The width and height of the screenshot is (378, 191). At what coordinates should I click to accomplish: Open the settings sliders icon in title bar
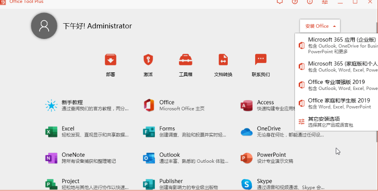point(324,2)
